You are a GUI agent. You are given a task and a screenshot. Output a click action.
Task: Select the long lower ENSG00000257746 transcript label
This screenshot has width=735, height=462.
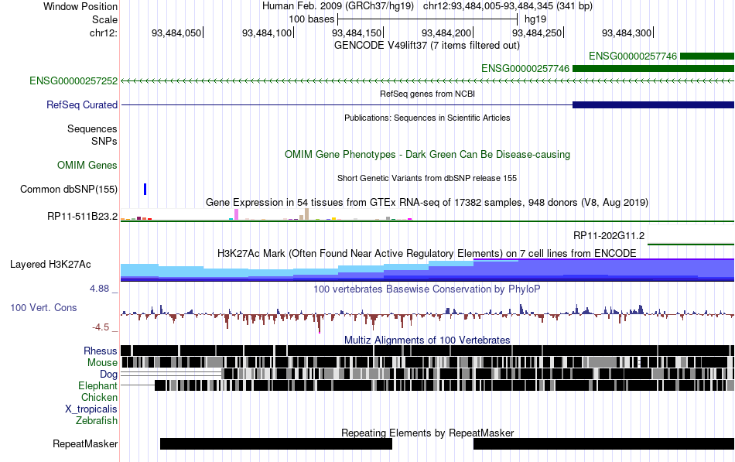pos(525,69)
